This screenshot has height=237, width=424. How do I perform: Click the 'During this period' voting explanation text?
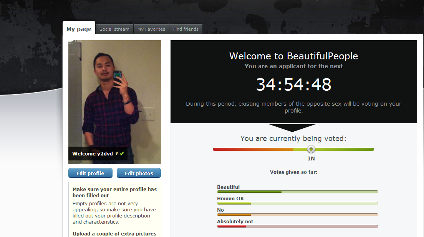click(294, 107)
